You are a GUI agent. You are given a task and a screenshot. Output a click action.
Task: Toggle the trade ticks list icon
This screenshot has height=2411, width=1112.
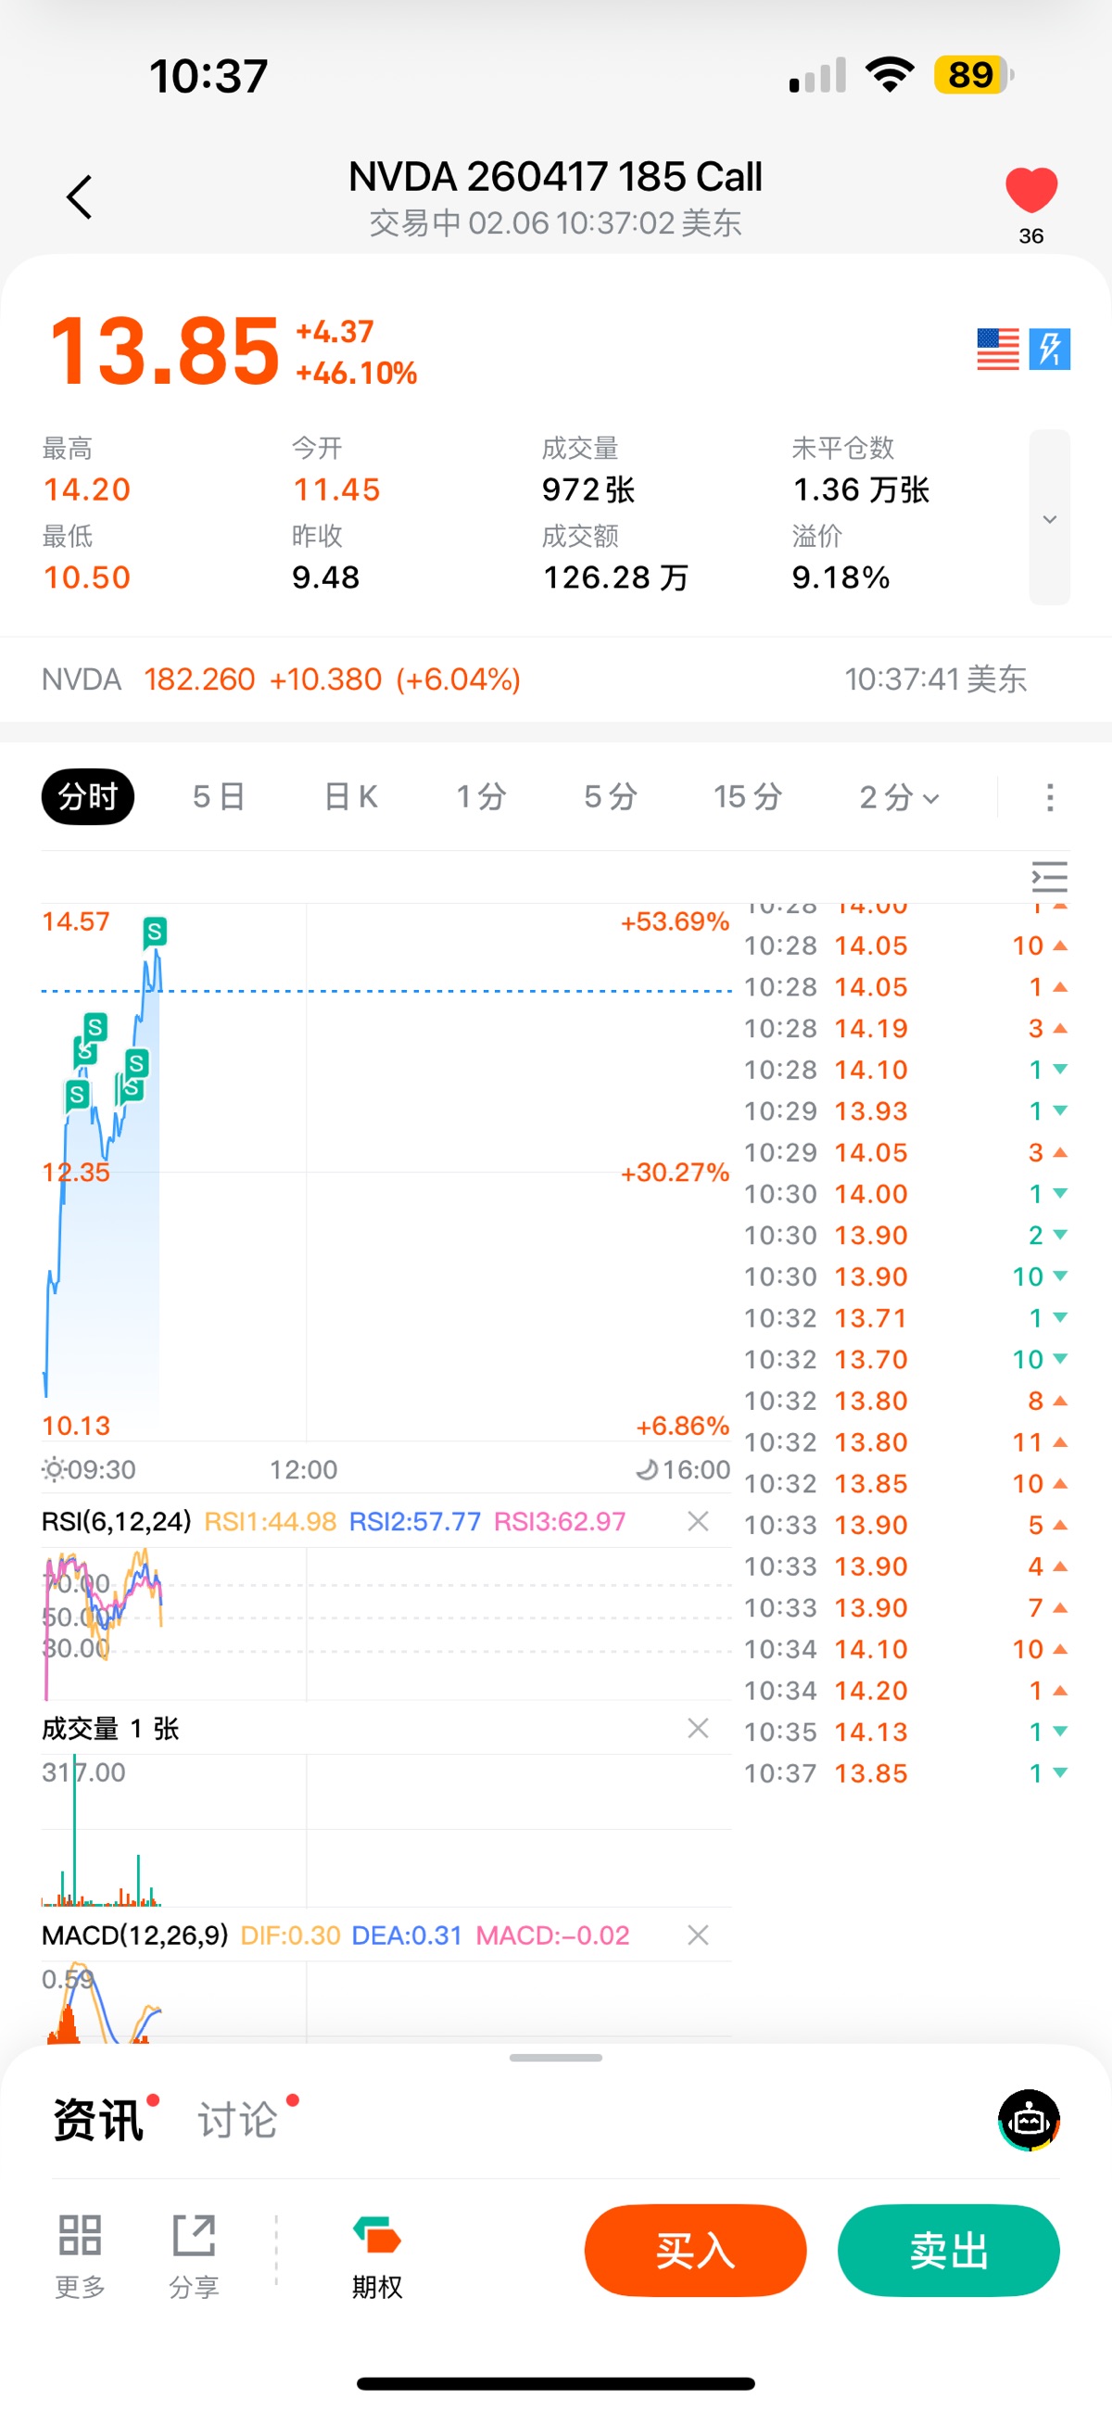[x=1048, y=877]
